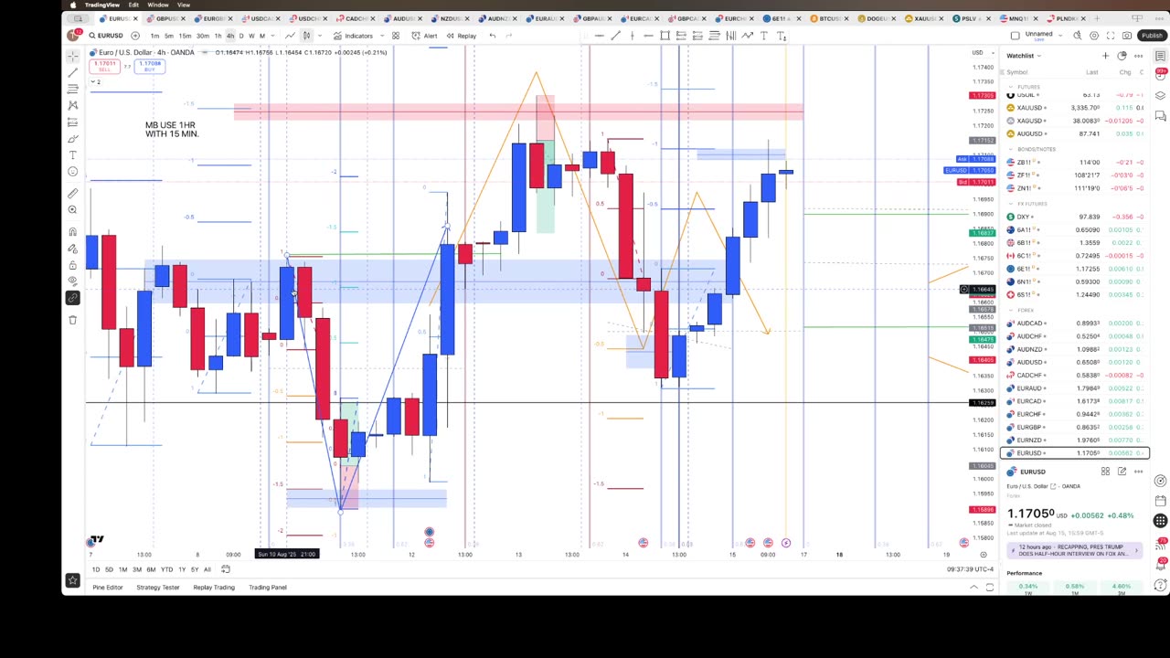
Task: Open the watchlist advanced view pie icon
Action: pyautogui.click(x=1122, y=56)
